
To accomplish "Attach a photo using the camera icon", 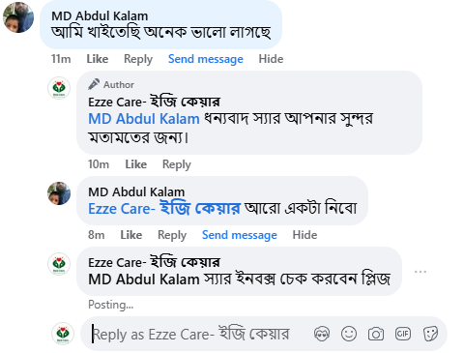I will [x=376, y=334].
